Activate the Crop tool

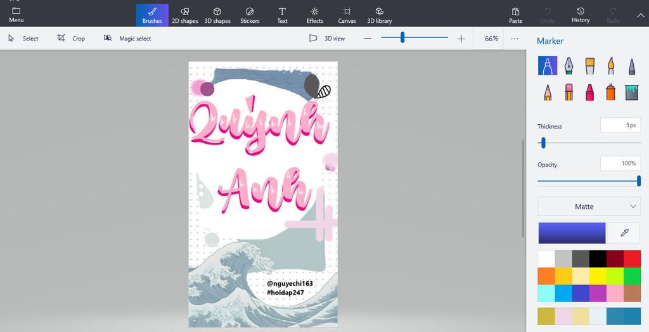(x=71, y=39)
